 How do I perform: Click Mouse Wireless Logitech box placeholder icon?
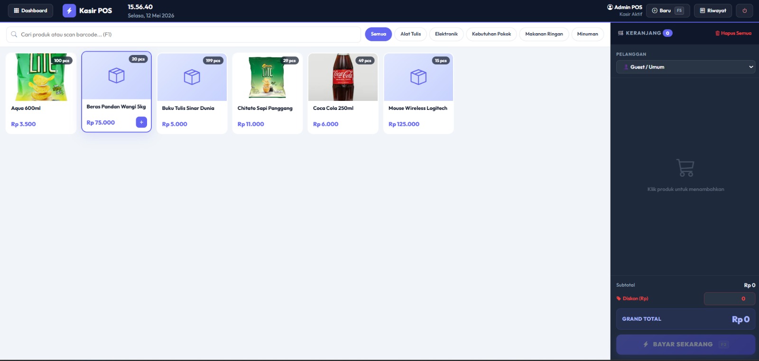[x=418, y=77]
